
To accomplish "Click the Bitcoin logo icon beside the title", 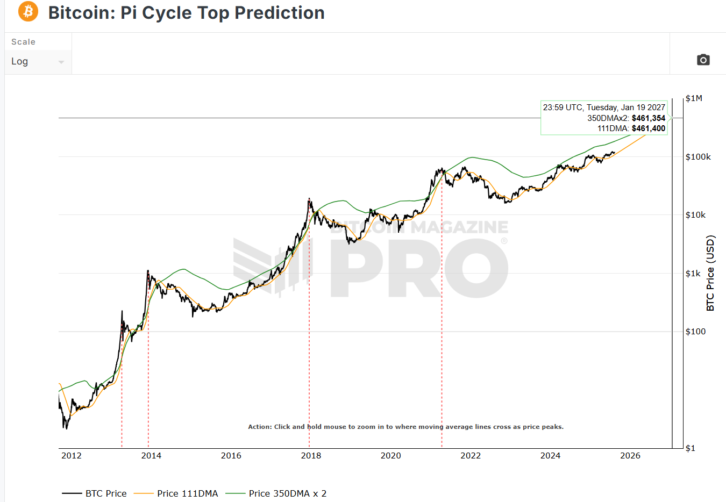I will (x=28, y=11).
